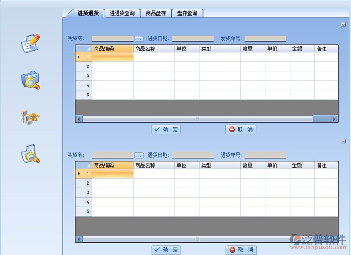Click right scroll arrow of upper grid
This screenshot has width=351, height=255.
click(334, 119)
